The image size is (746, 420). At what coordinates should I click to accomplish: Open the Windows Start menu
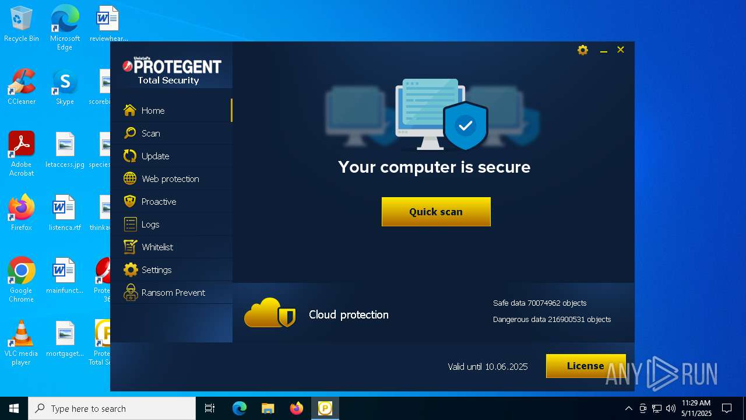click(x=14, y=408)
